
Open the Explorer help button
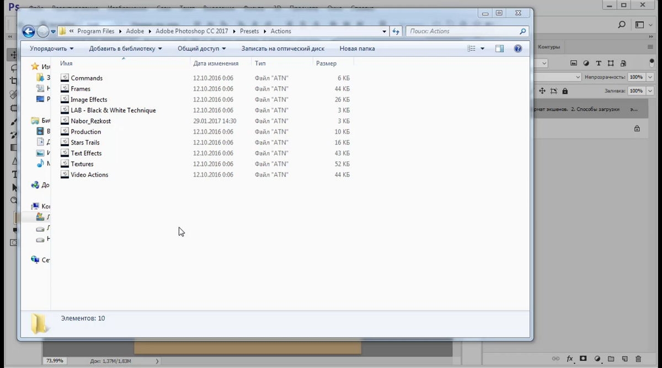point(517,49)
